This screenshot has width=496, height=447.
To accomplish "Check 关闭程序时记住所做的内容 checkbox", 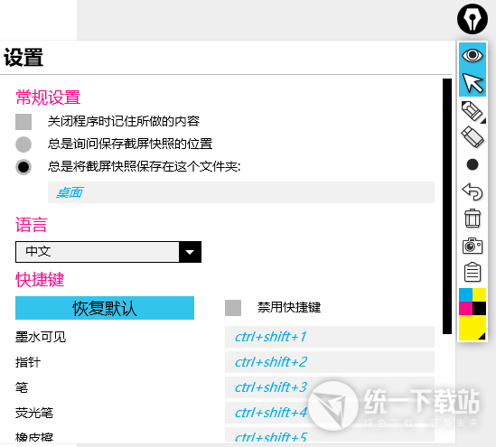I will click(23, 122).
